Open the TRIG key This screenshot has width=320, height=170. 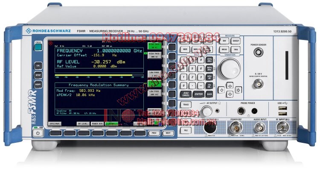236,49
